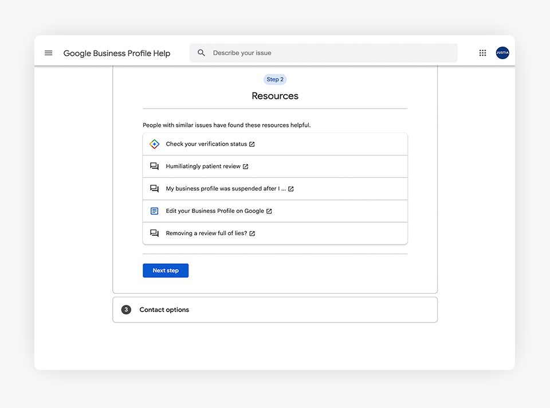Click the article icon for Edit your Business Profile
This screenshot has height=408, width=550.
coord(154,211)
